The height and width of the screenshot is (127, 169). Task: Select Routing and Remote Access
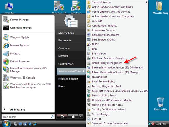pos(108,105)
